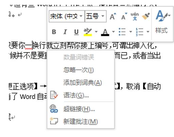Viewport: 174px width, 137px height.
Task: Select the Format Painter brush
Action: tap(146, 16)
